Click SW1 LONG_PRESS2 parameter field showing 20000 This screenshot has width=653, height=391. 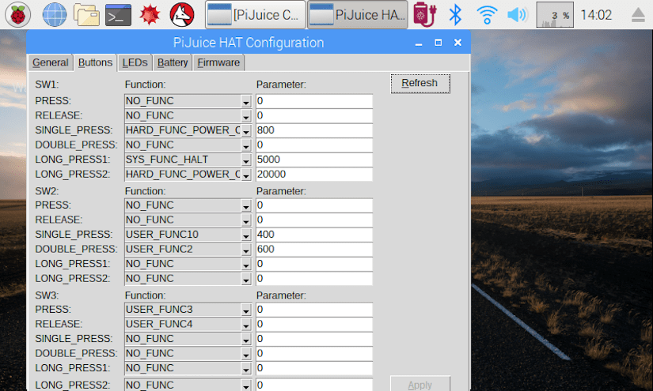click(x=314, y=174)
